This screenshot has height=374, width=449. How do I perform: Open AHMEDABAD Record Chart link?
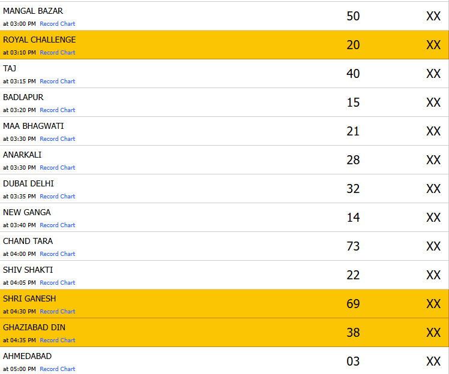point(58,369)
